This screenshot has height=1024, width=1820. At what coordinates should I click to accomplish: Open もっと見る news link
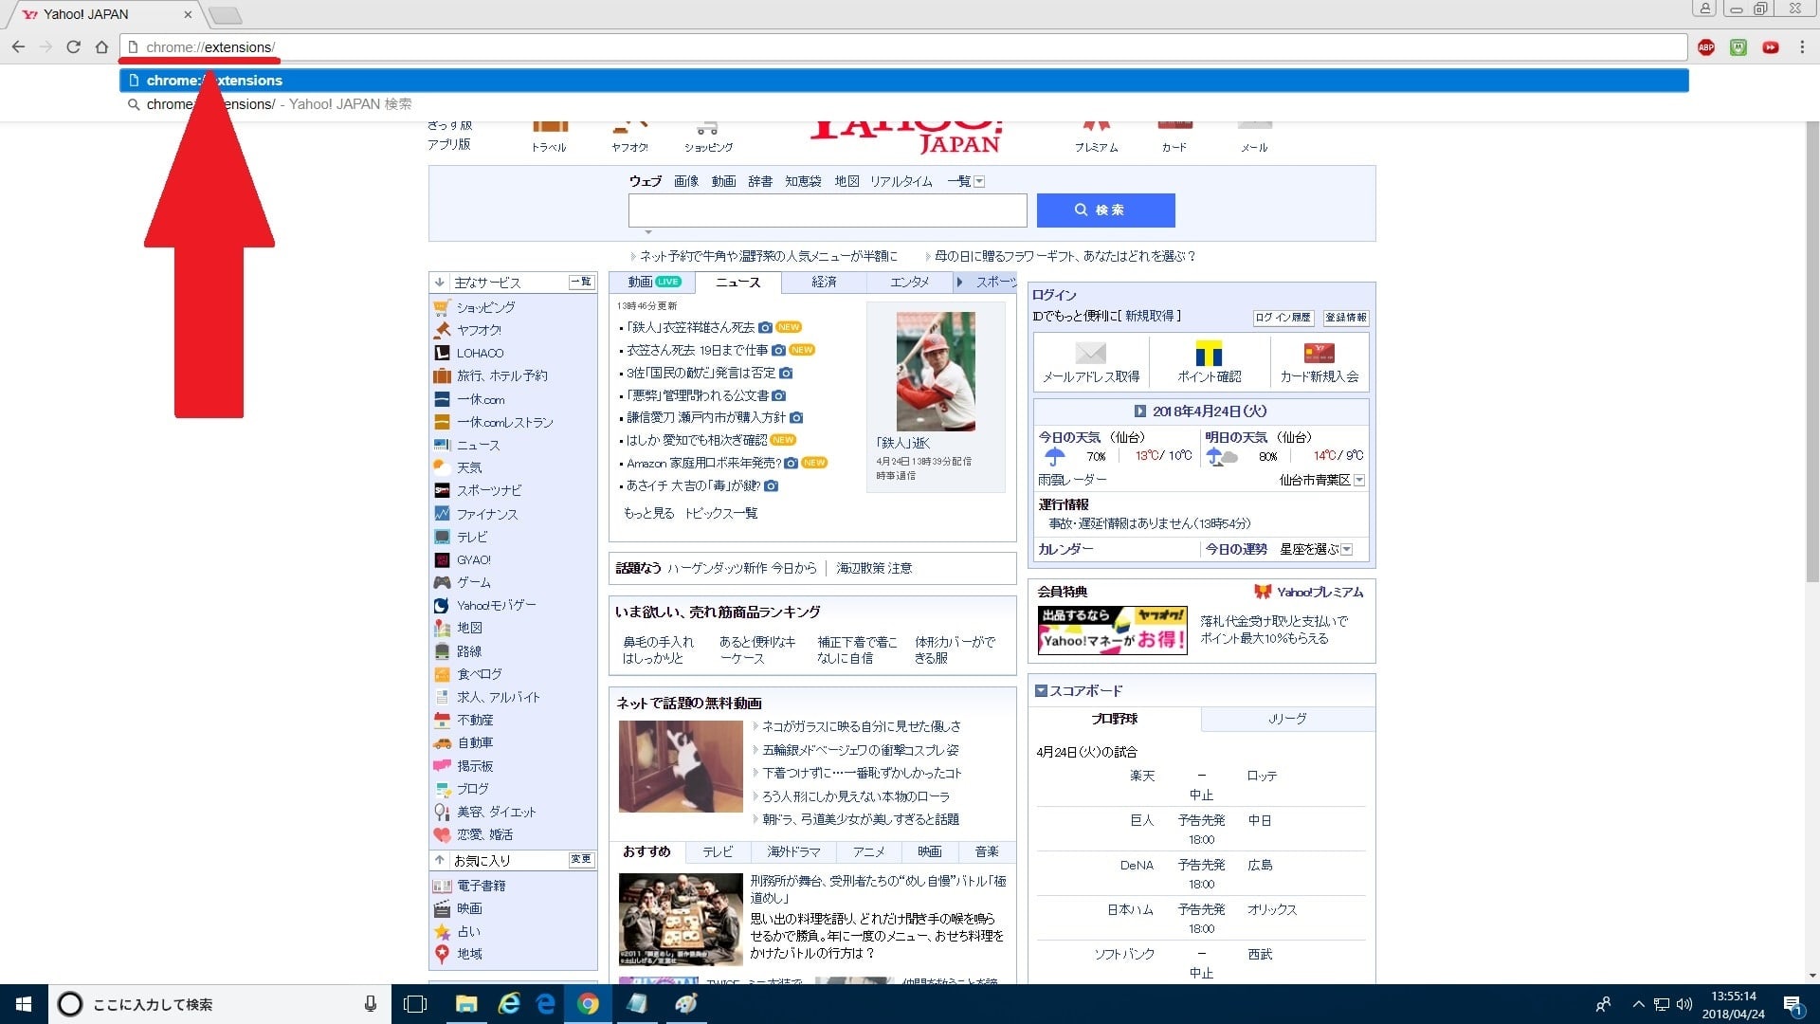[648, 513]
